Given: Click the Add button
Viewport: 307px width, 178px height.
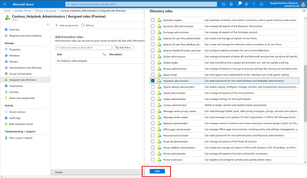Looking at the screenshot, I should pos(157,171).
